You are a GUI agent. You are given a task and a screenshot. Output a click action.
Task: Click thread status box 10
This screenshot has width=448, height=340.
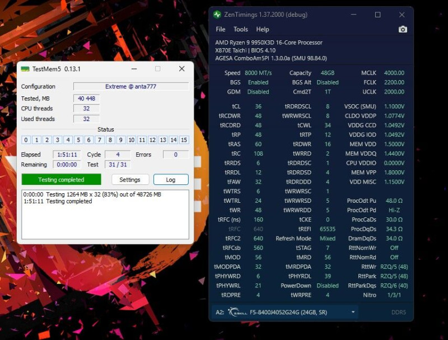(x=132, y=140)
